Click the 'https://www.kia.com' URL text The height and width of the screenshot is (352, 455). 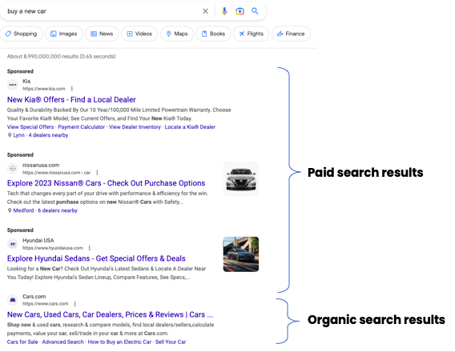coord(44,89)
